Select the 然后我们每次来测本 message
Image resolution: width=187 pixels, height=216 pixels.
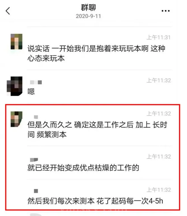pyautogui.click(x=95, y=201)
